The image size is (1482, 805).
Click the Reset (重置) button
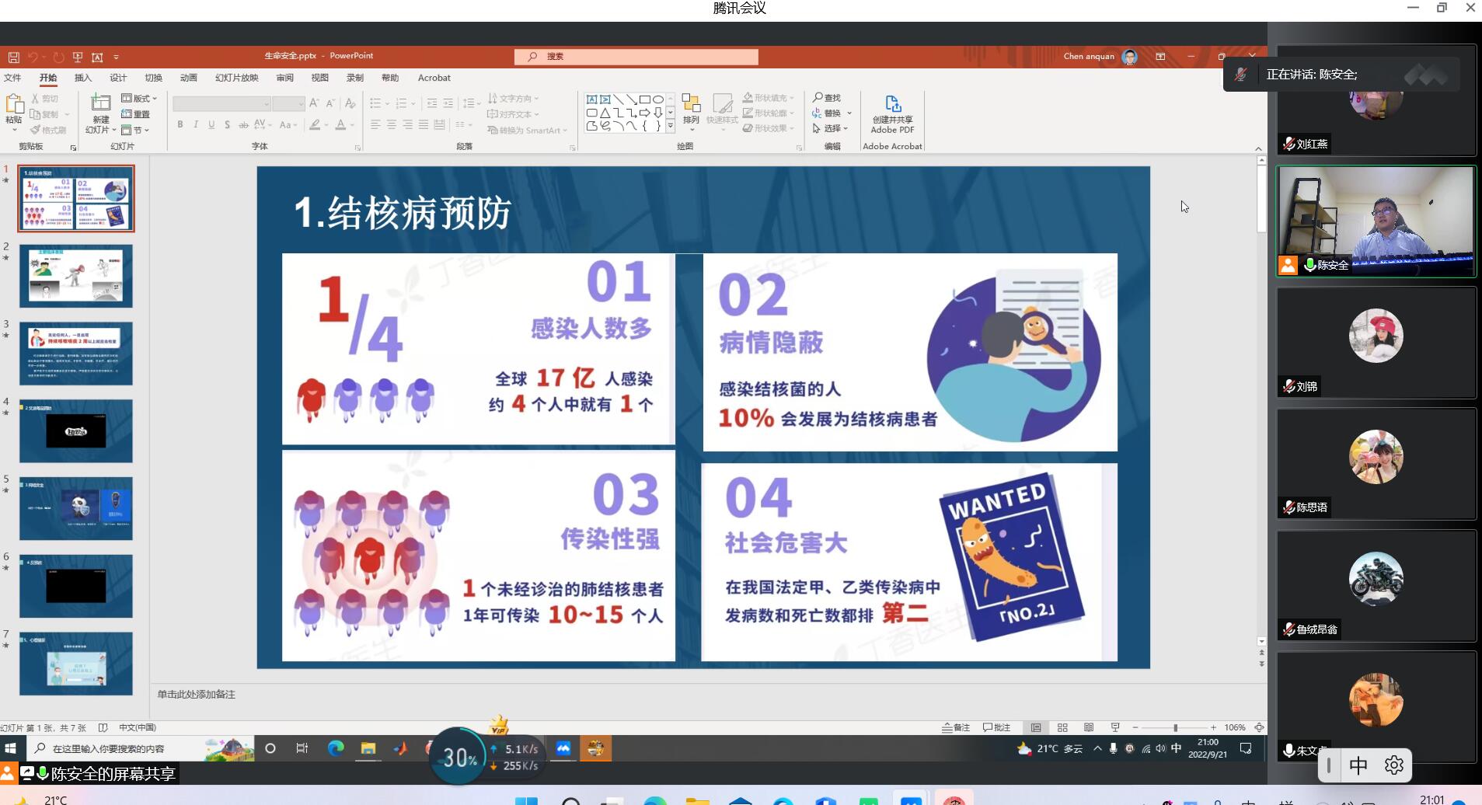(136, 114)
